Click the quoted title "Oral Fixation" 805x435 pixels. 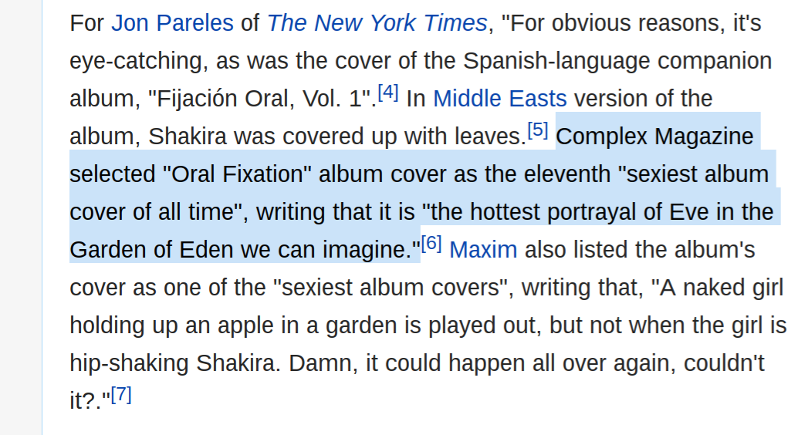point(237,174)
